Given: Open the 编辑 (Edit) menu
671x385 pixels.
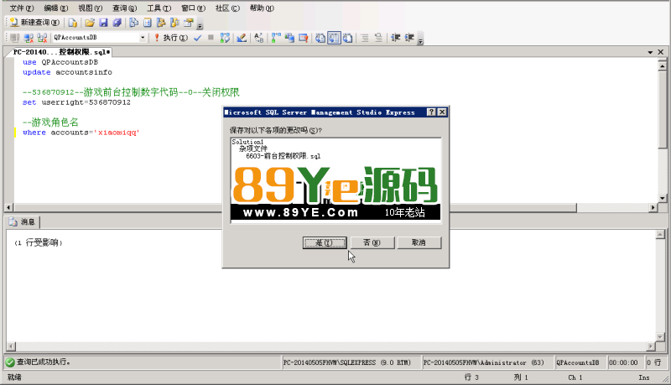Looking at the screenshot, I should point(55,8).
